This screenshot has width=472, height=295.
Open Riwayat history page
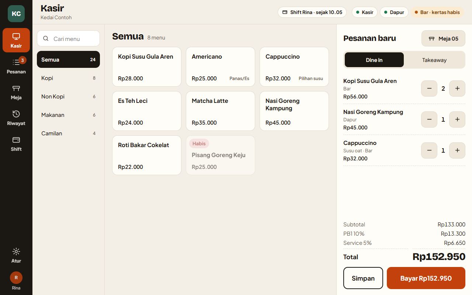[x=16, y=118]
